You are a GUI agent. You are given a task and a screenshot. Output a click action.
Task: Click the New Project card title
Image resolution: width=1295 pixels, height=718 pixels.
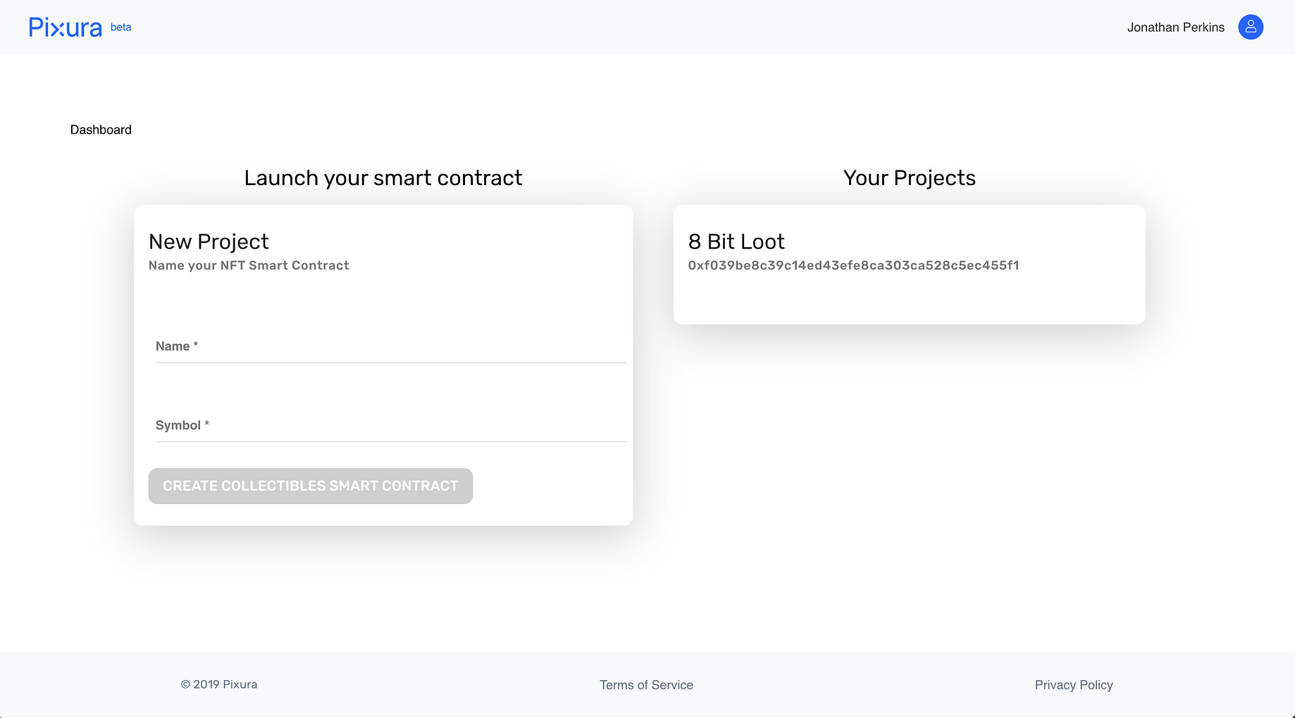(209, 241)
